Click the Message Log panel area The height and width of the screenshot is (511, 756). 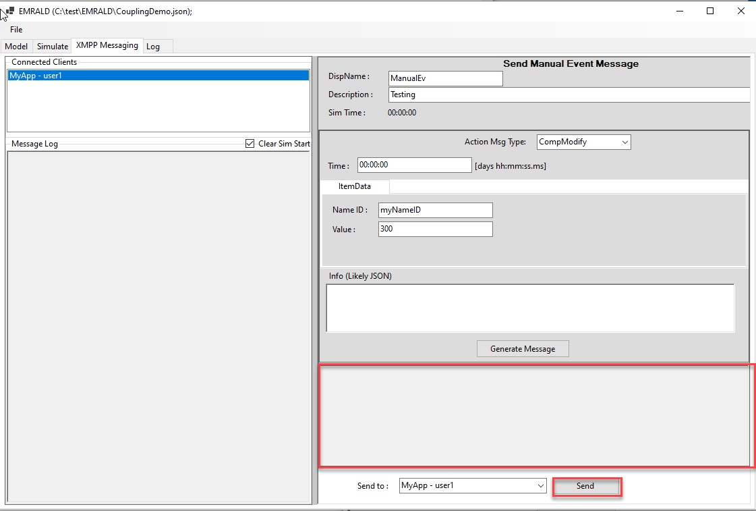(x=158, y=327)
